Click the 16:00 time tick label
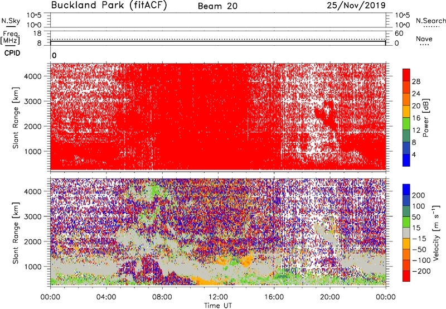The image size is (446, 309). point(274,297)
